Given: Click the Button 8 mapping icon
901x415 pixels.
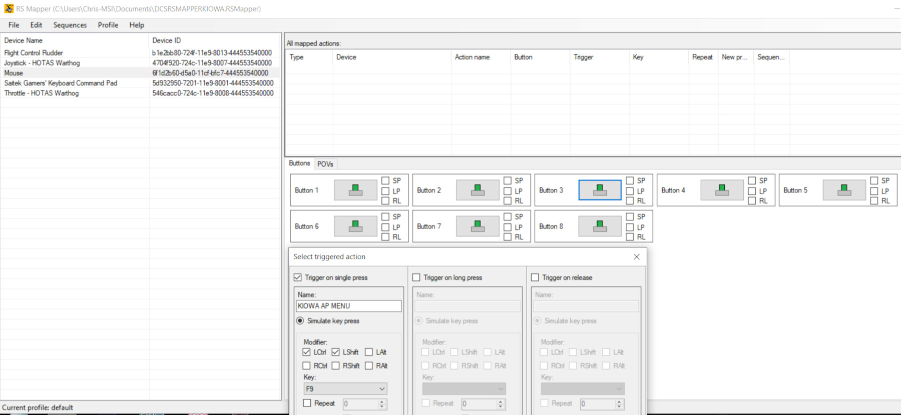Looking at the screenshot, I should point(600,226).
